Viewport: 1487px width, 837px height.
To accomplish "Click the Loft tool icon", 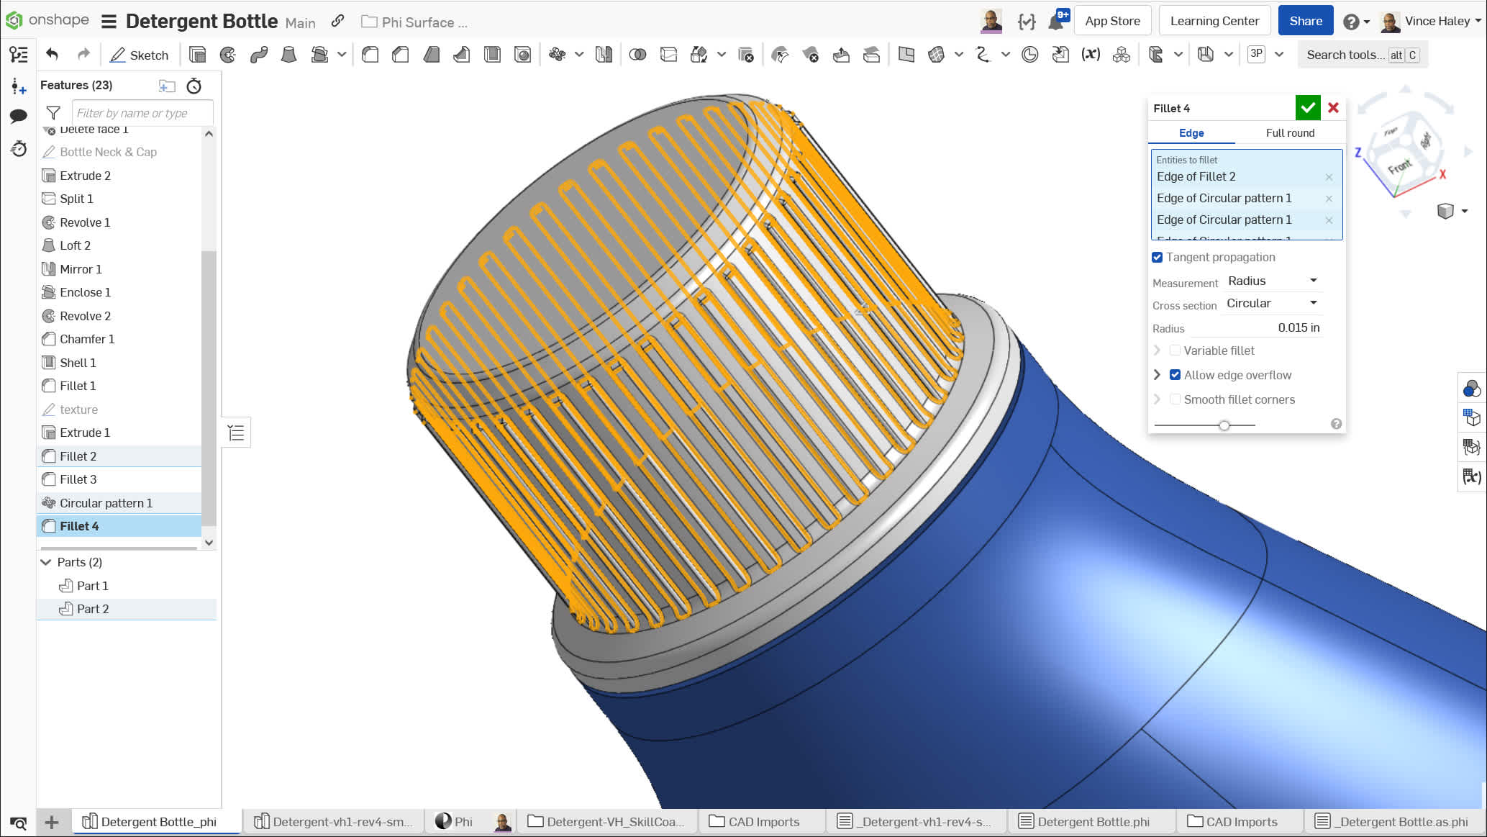I will click(x=288, y=55).
